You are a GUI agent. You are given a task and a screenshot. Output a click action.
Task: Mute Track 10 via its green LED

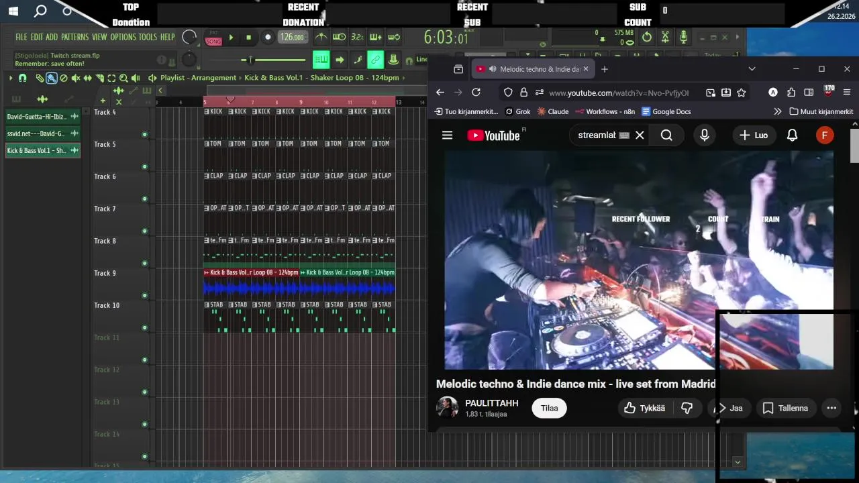tap(144, 328)
